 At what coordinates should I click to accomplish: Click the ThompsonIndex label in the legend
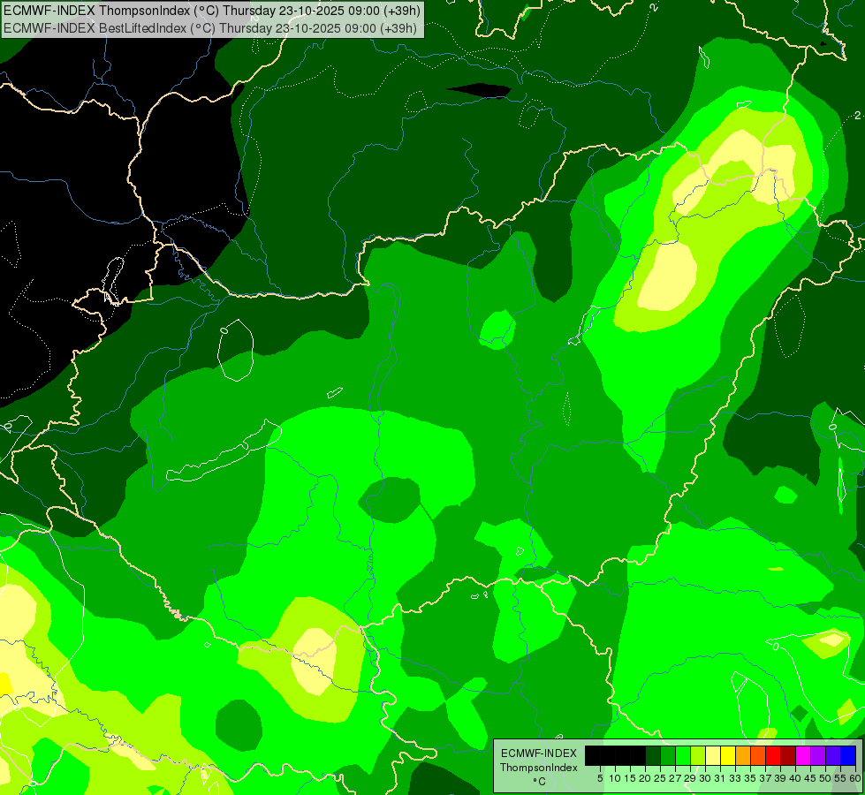538,768
